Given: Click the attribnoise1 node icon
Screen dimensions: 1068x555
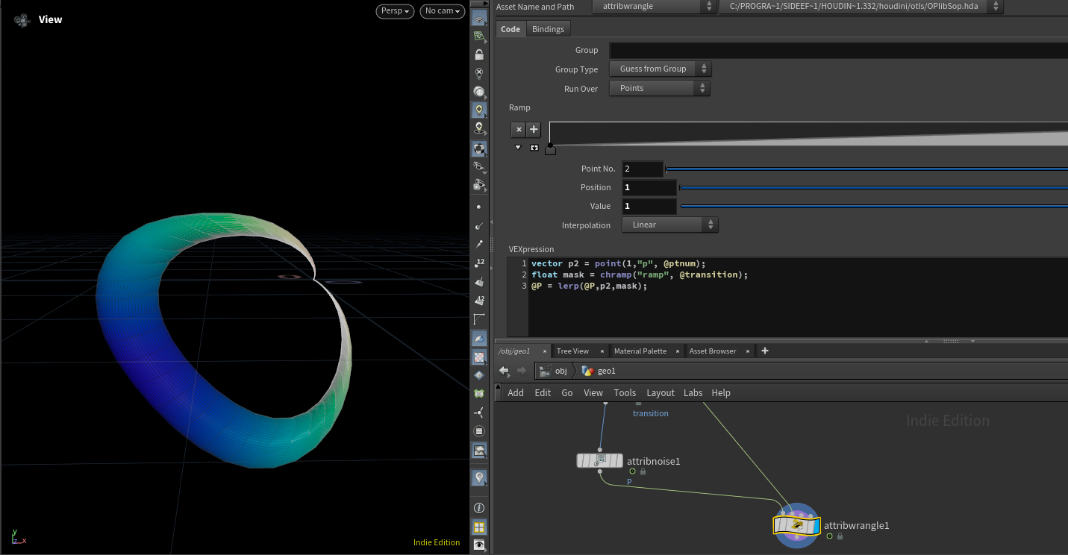Looking at the screenshot, I should pos(600,461).
